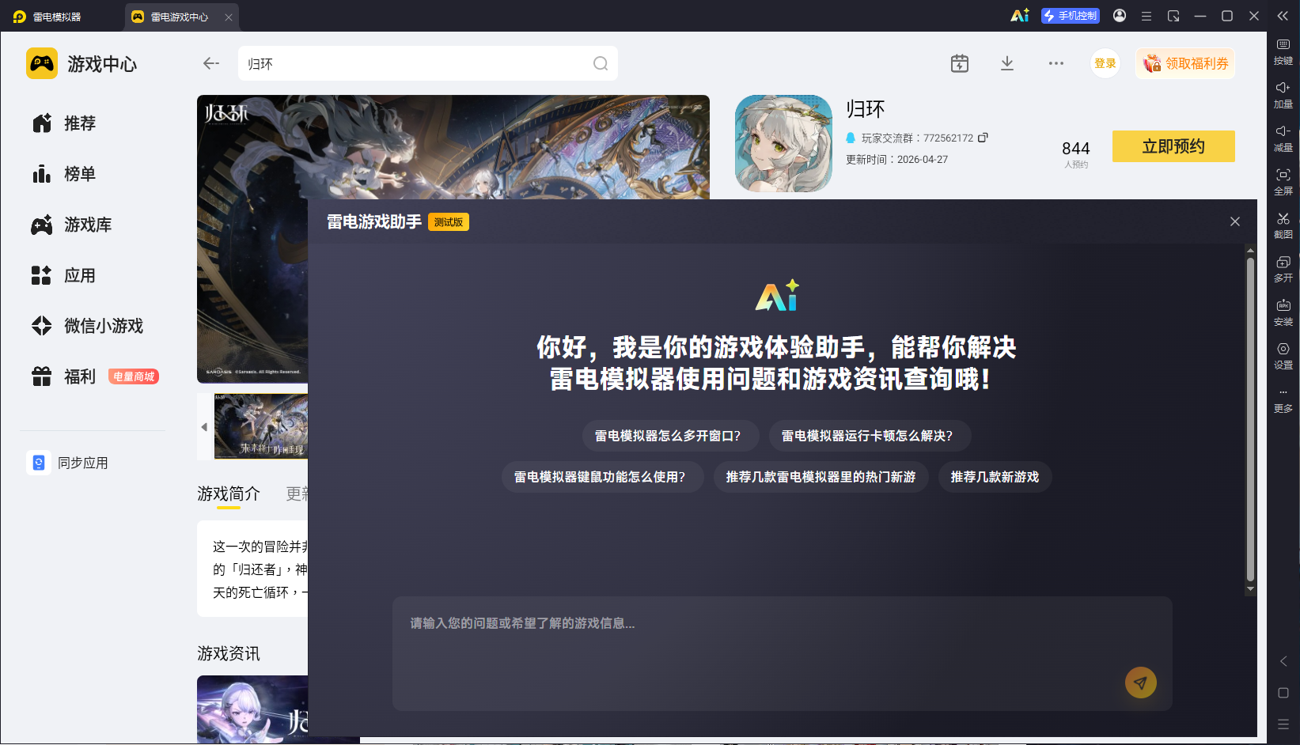Screen dimensions: 1300x745
Task: Open the user account icon in title bar
Action: click(x=1120, y=16)
